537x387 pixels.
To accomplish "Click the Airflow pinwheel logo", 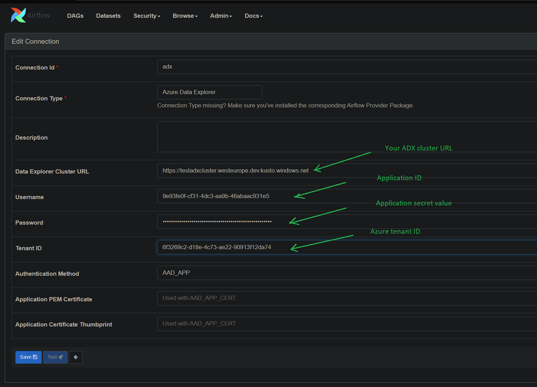I will tap(18, 15).
